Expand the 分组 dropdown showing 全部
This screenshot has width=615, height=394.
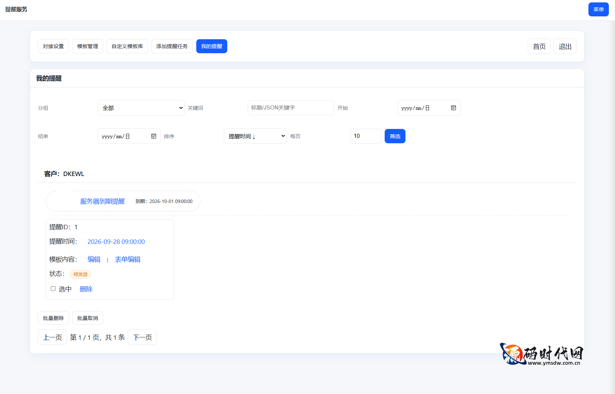coord(141,108)
